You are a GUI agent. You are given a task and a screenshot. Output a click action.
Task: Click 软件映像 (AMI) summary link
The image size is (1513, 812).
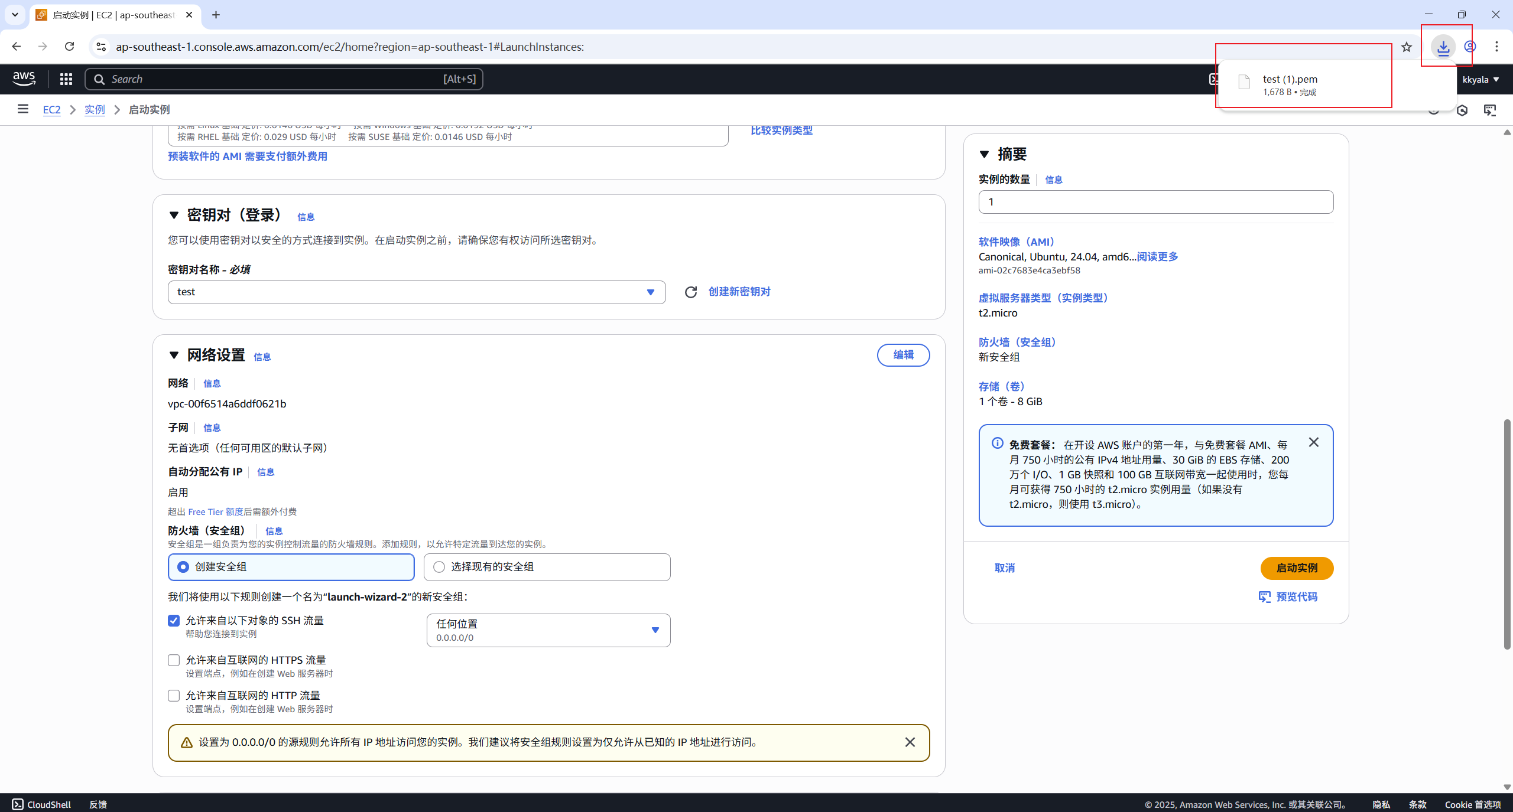coord(1017,242)
